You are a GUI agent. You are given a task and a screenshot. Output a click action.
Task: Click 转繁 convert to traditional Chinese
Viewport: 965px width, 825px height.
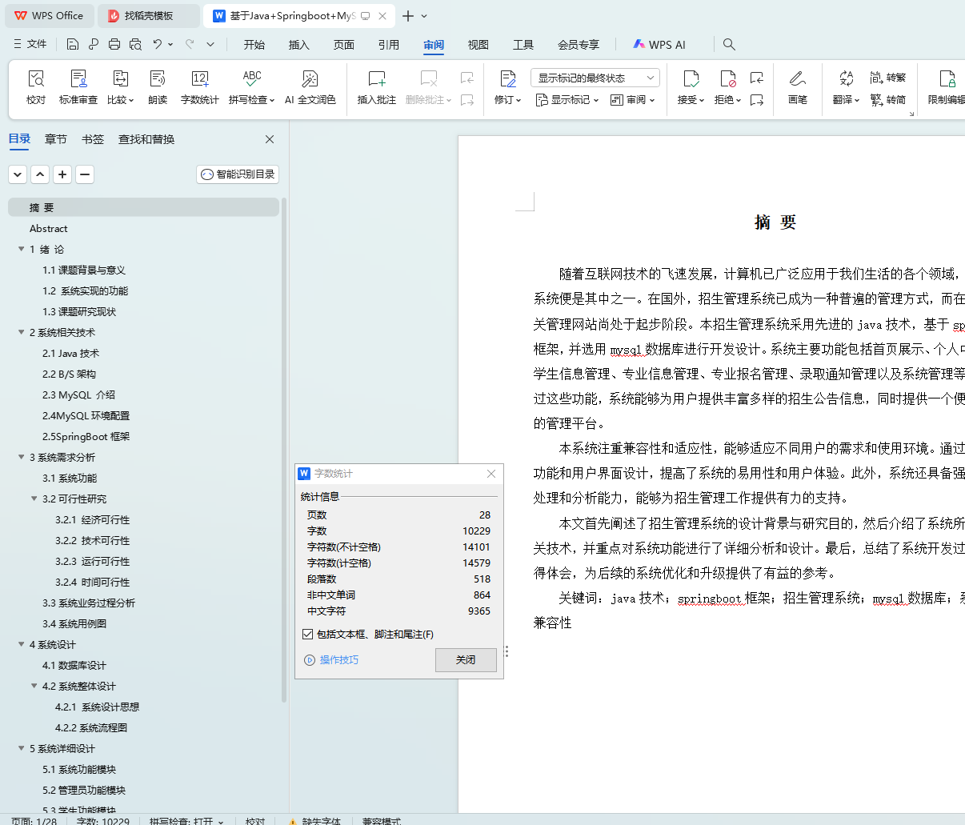pyautogui.click(x=888, y=78)
